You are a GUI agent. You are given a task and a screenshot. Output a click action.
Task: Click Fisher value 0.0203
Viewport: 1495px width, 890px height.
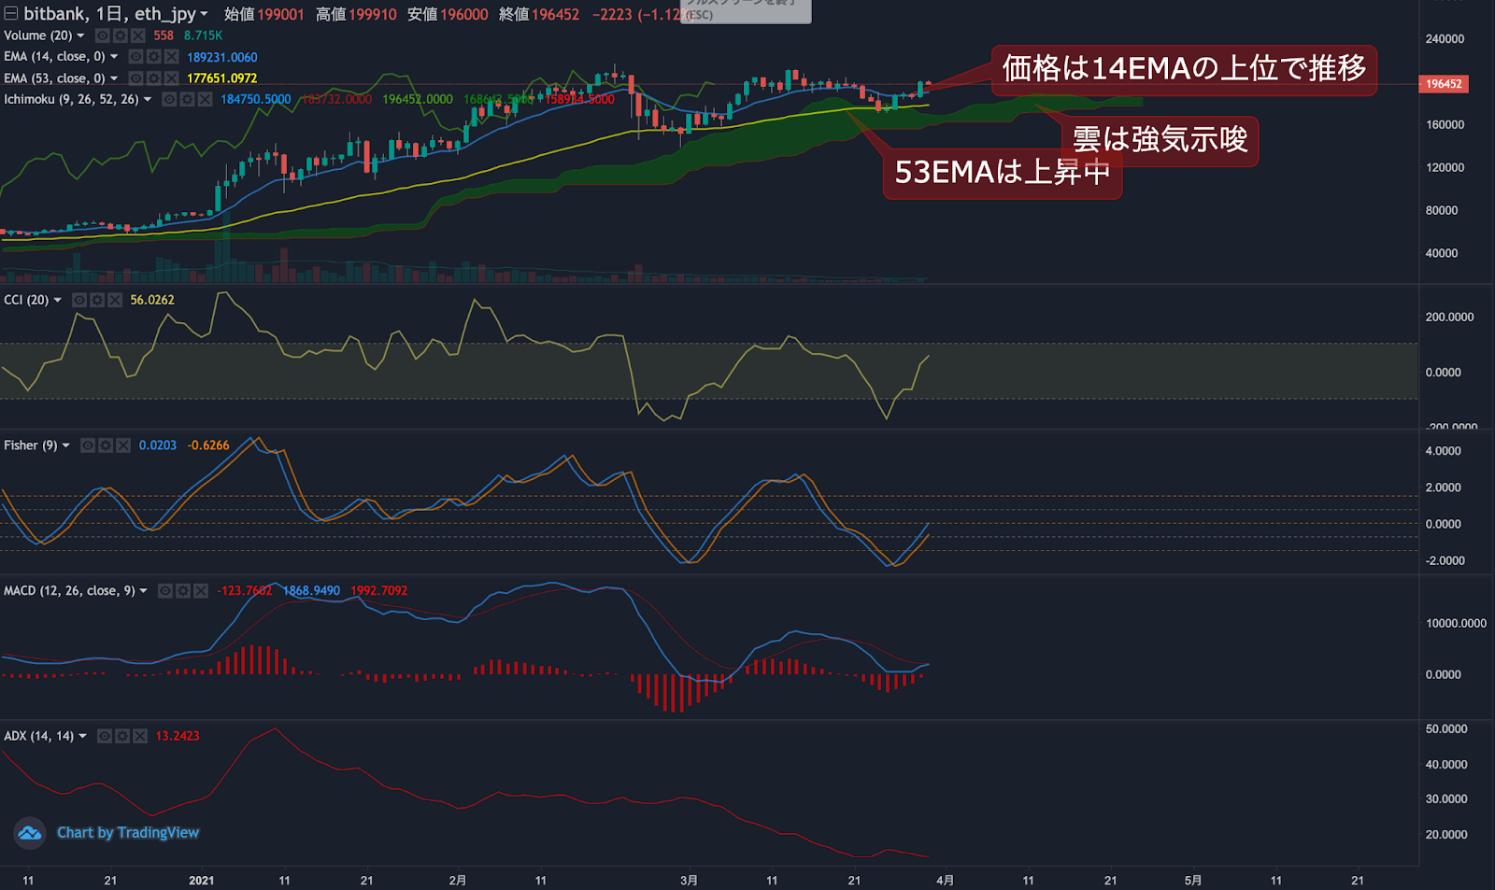click(x=158, y=445)
